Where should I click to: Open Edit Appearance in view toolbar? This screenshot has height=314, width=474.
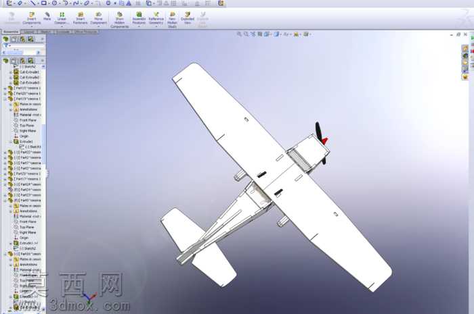[x=297, y=34]
